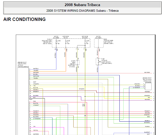Screen dimensions: 168x135
Task: Click 'YEL/BLK' at right-edge terminal 12
Action: pos(147,127)
